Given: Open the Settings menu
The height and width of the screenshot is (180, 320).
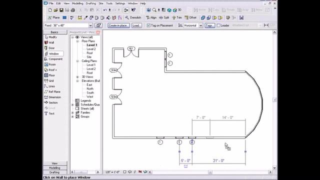Looking at the screenshot, I should 120,3.
